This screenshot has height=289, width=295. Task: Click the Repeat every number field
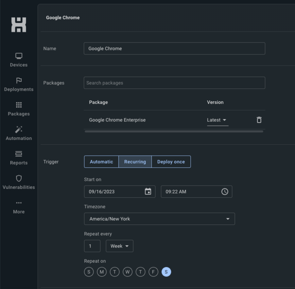[x=92, y=246]
